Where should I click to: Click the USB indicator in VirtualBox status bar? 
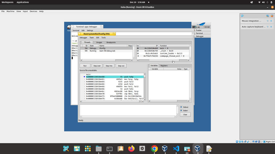point(248,142)
